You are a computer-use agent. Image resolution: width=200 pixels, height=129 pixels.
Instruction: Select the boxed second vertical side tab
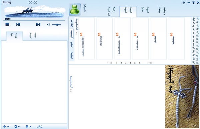[72, 34]
